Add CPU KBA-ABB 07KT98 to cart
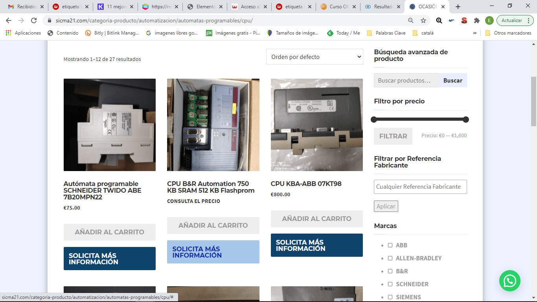This screenshot has width=537, height=302. click(x=317, y=219)
